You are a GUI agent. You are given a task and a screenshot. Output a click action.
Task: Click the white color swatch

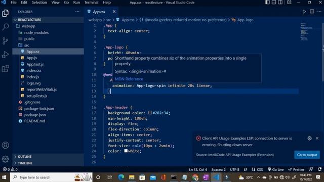pyautogui.click(x=126, y=151)
